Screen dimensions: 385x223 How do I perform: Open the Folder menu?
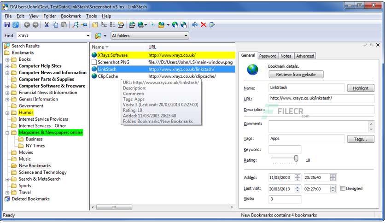coord(50,16)
